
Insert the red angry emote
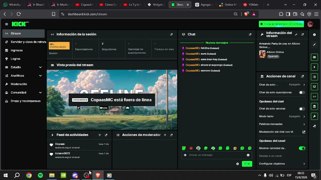(191, 148)
